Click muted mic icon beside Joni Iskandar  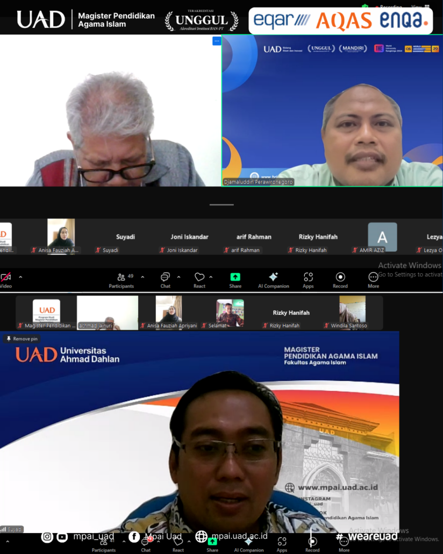[x=162, y=250]
